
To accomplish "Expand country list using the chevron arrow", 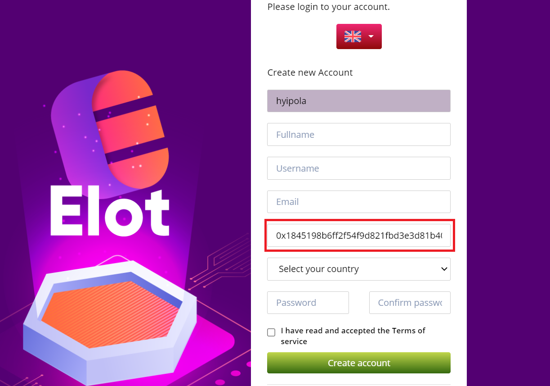I will [444, 269].
